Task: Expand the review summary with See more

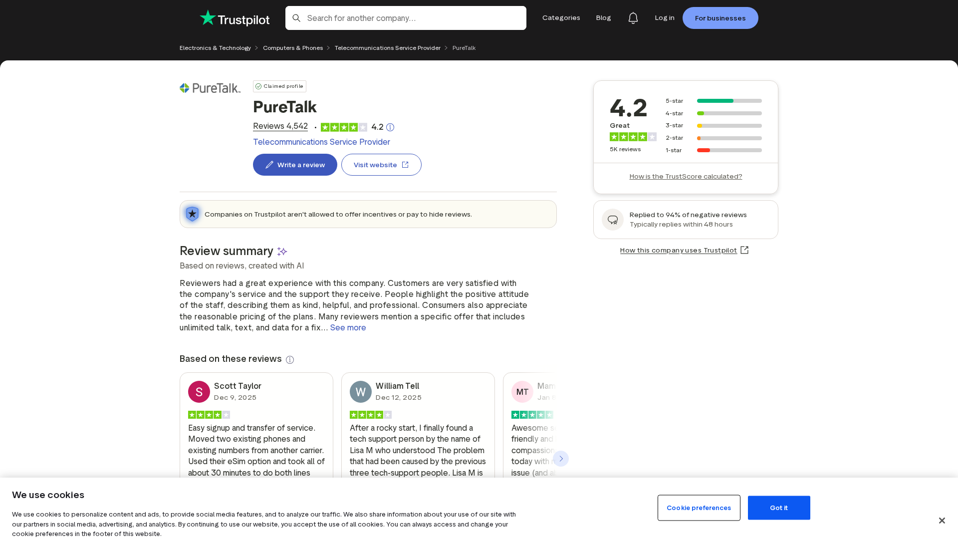Action: (348, 328)
